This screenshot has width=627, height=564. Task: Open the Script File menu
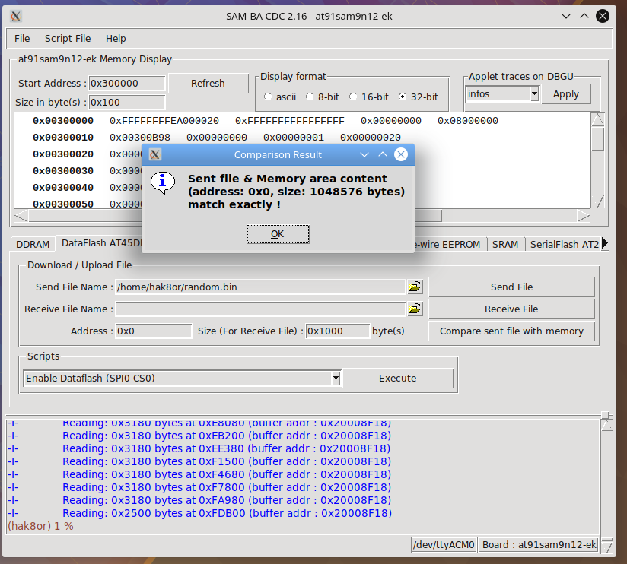68,38
